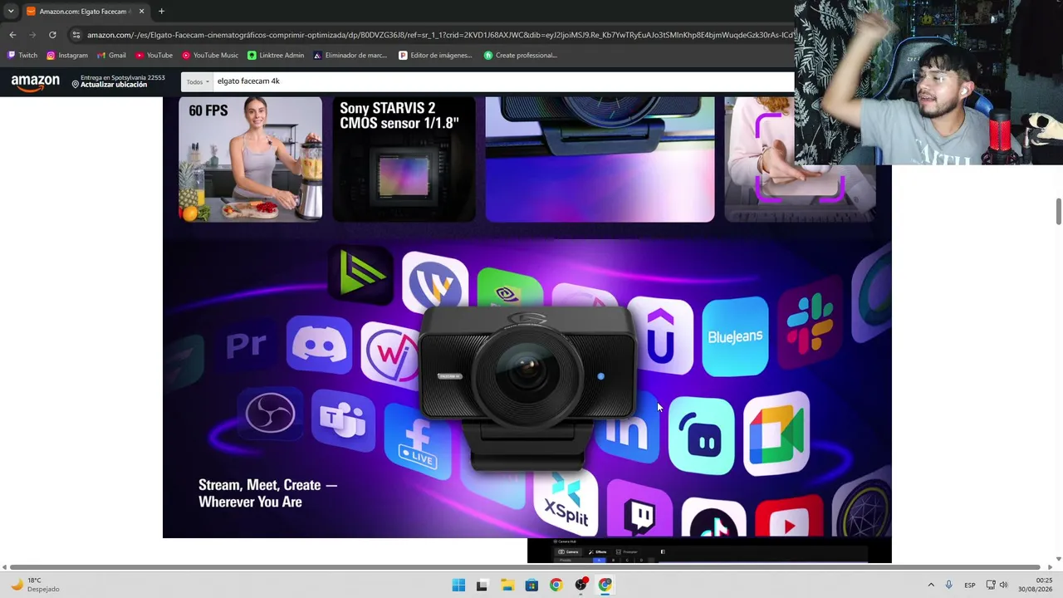1063x598 pixels.
Task: Click the Stream, Meet, Create banner text
Action: point(267,493)
